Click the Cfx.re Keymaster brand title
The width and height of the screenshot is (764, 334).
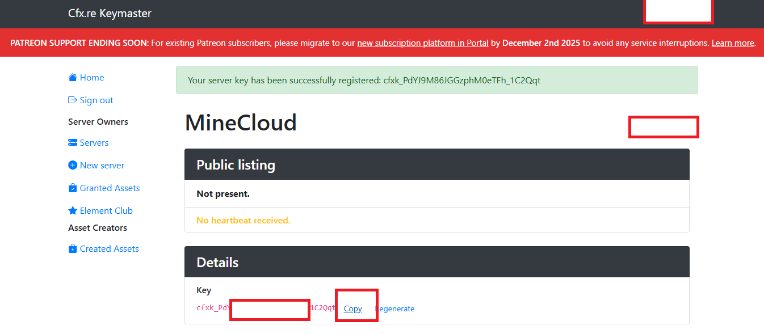tap(110, 14)
